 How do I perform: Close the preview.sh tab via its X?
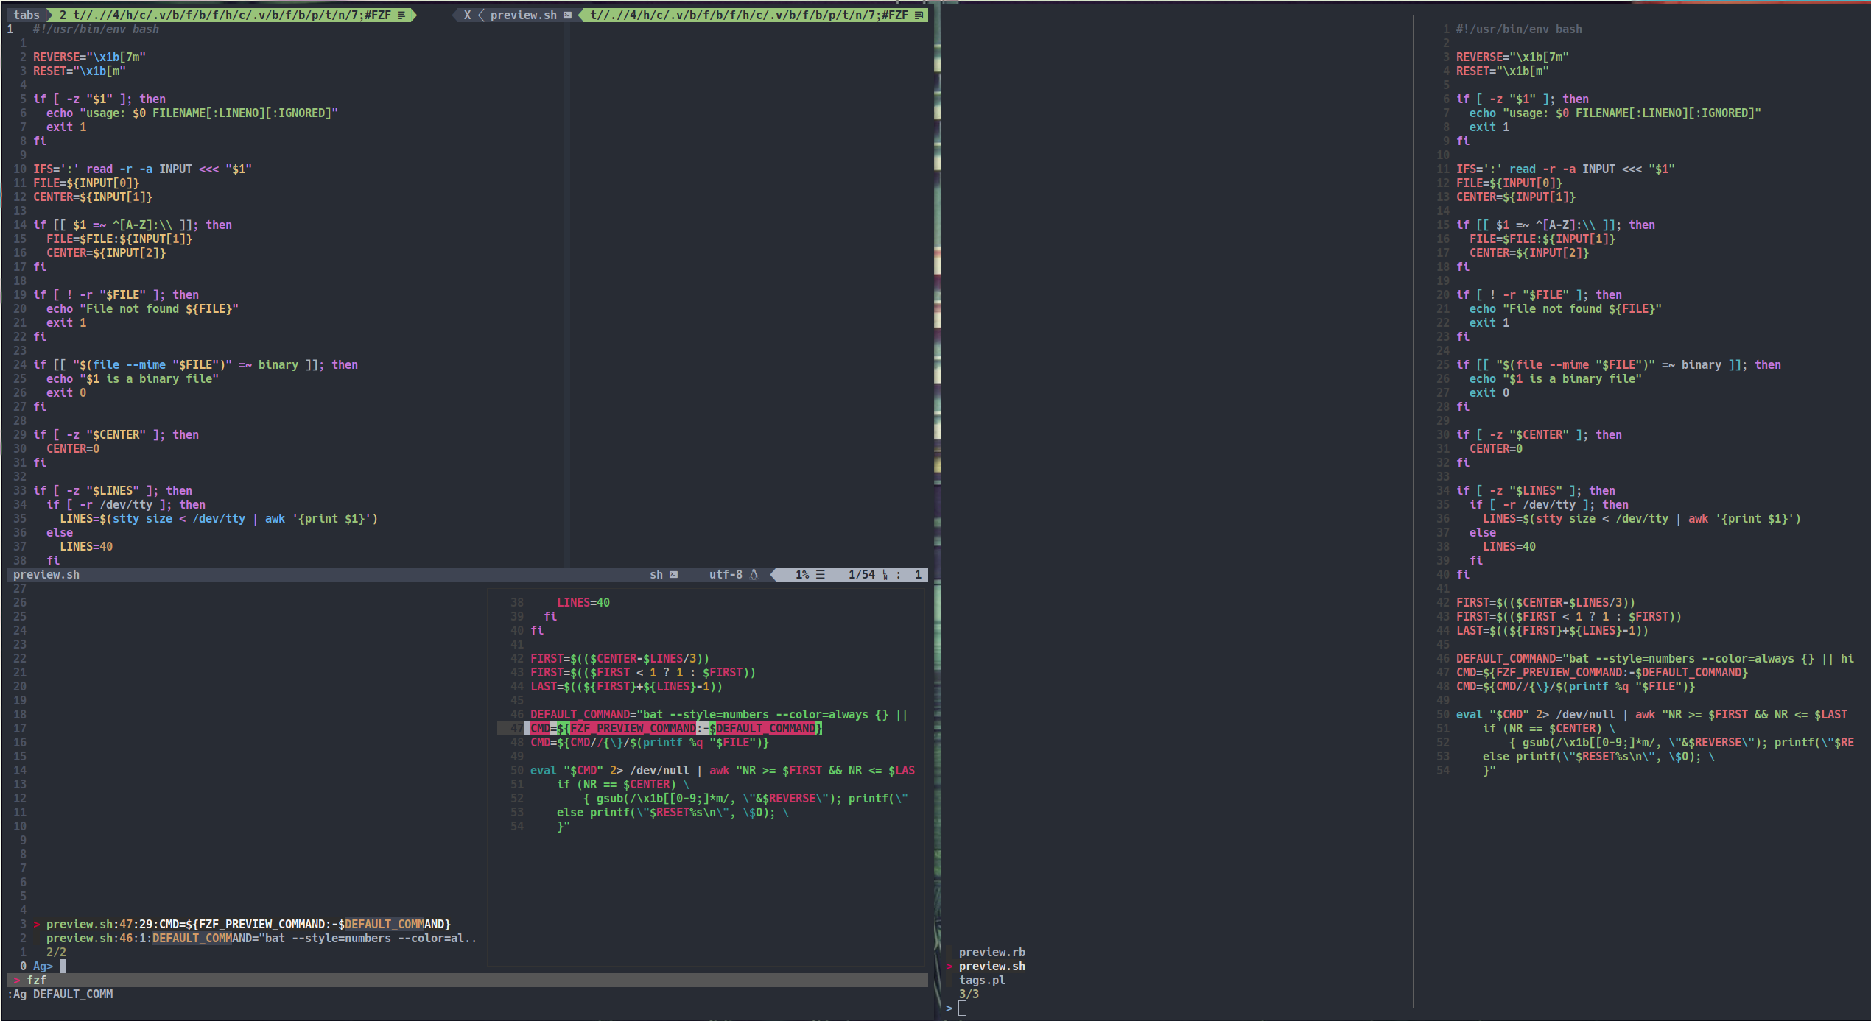pos(466,15)
